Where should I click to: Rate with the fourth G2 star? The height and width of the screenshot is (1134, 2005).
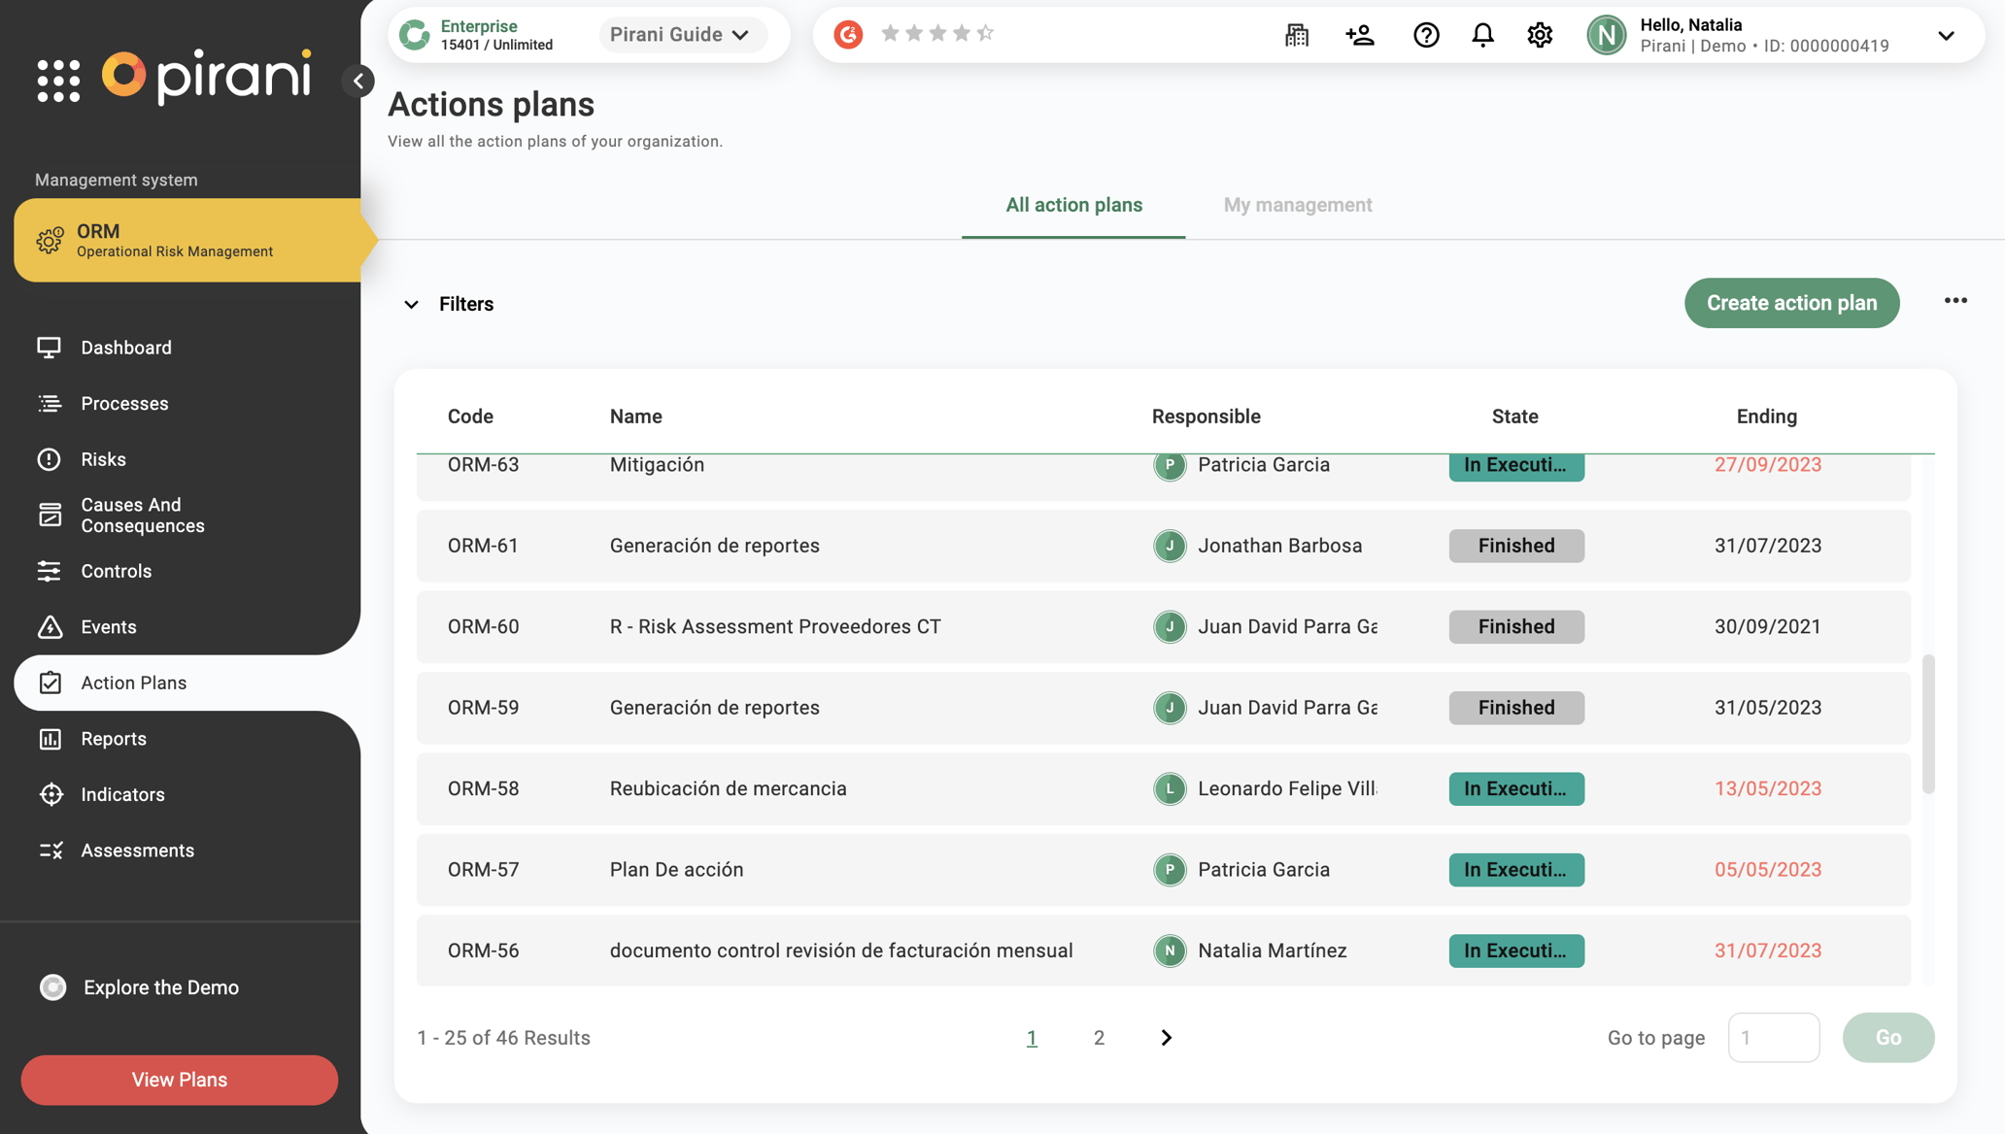tap(961, 32)
